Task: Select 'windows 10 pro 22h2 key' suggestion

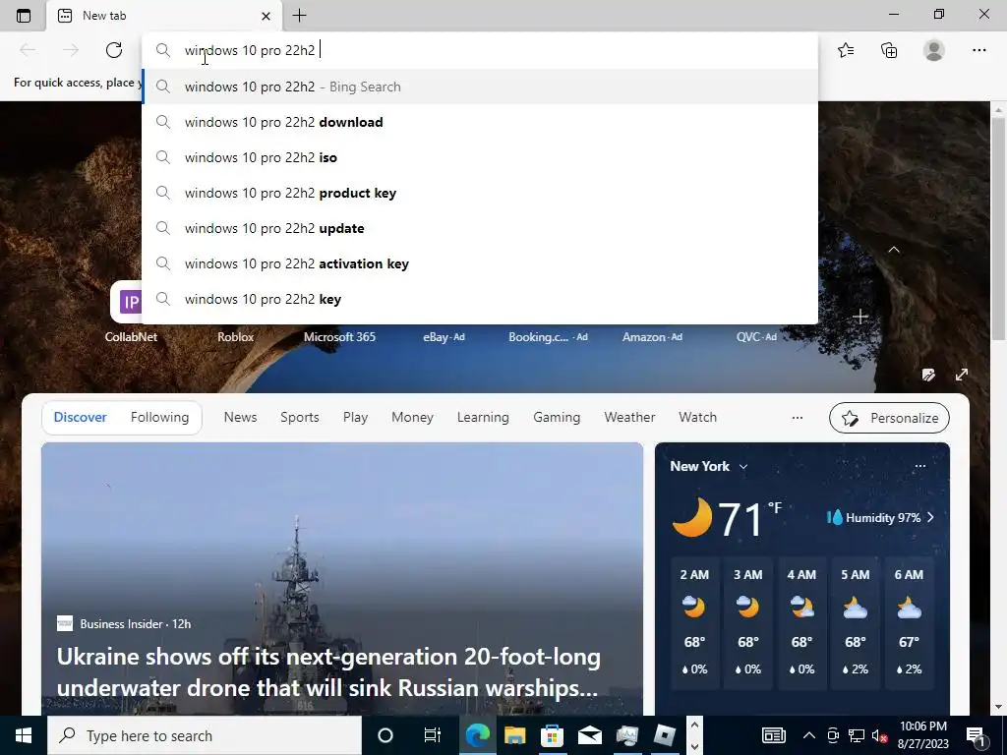Action: tap(480, 299)
